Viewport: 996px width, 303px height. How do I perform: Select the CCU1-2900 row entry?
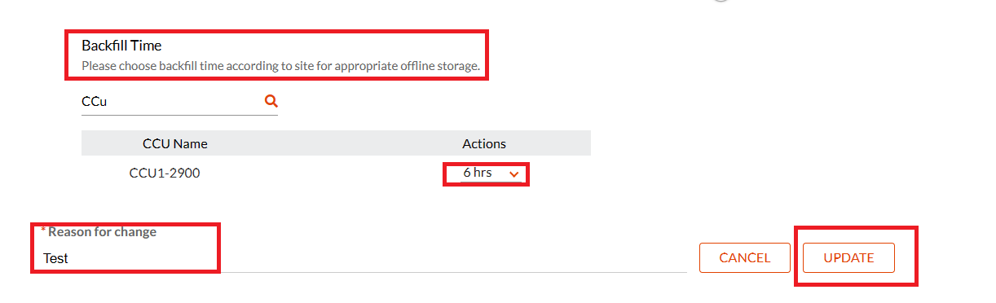165,173
